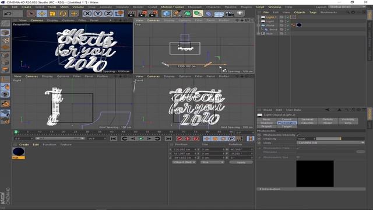Viewport: 373px width, 210px height.
Task: Activate the Move tool
Action: (x=42, y=13)
